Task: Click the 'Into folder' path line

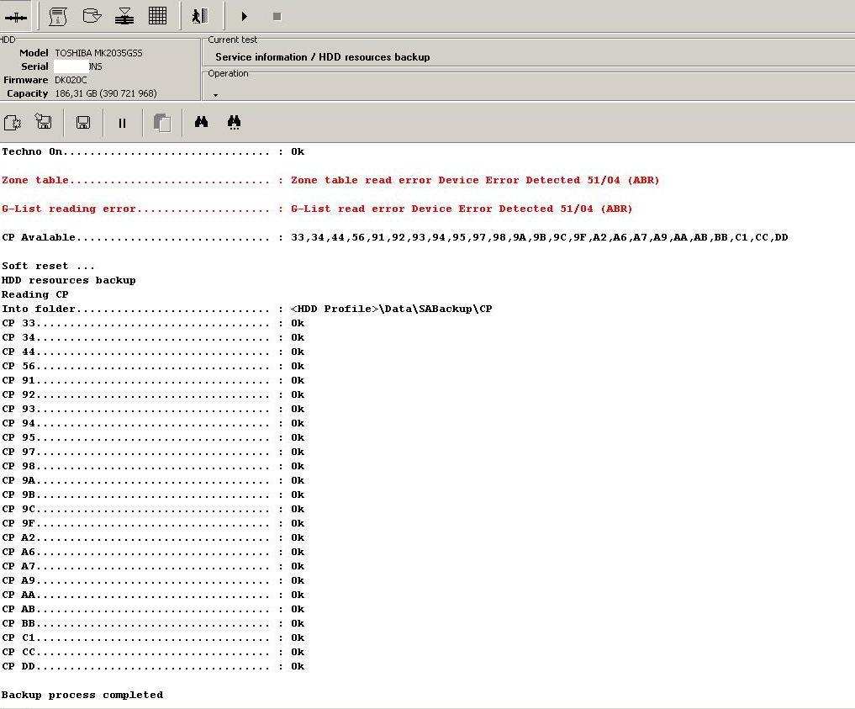Action: click(247, 309)
